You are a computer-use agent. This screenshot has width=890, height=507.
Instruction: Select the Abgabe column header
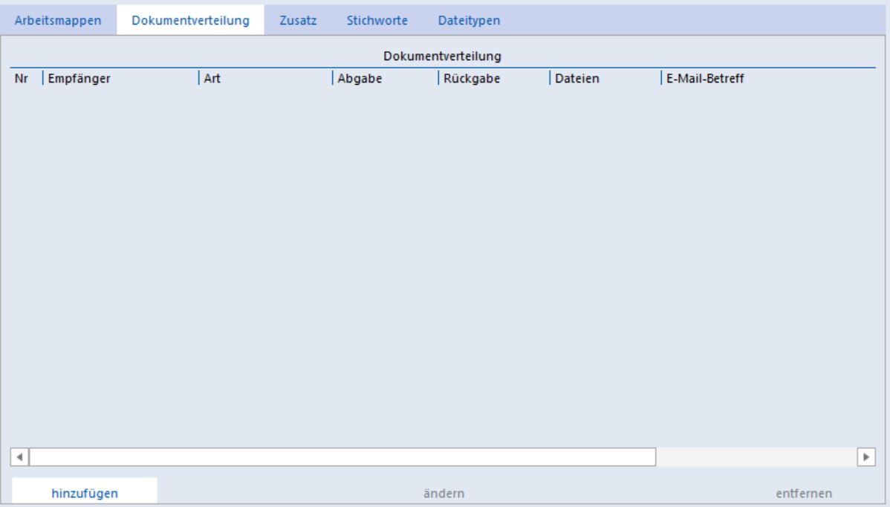(386, 78)
